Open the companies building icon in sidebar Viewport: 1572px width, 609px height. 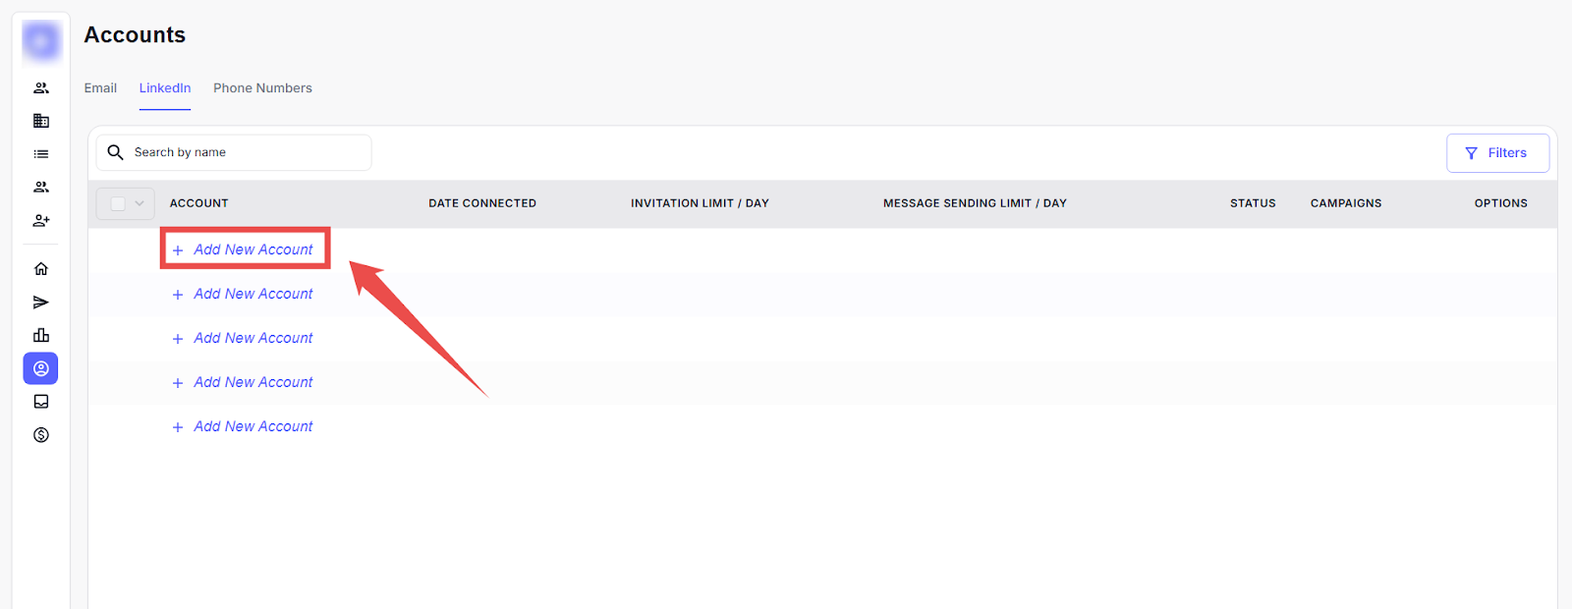click(41, 121)
